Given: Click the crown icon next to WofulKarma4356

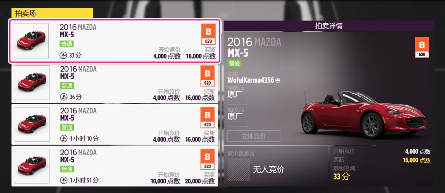Looking at the screenshot, I should [277, 80].
